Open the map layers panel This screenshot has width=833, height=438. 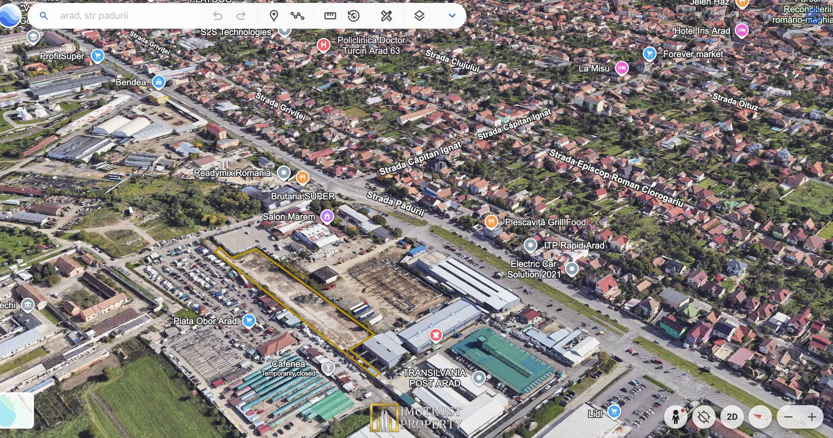419,16
